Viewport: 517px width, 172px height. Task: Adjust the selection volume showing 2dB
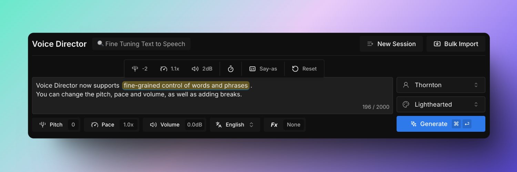point(202,69)
